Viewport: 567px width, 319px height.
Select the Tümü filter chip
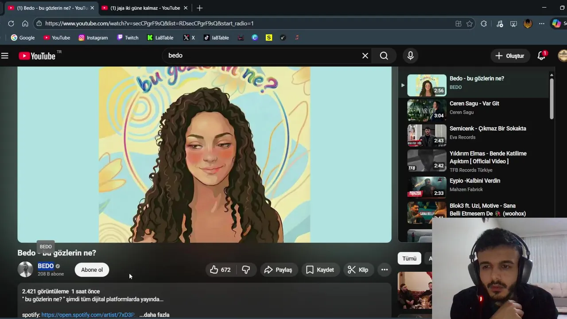coord(409,258)
